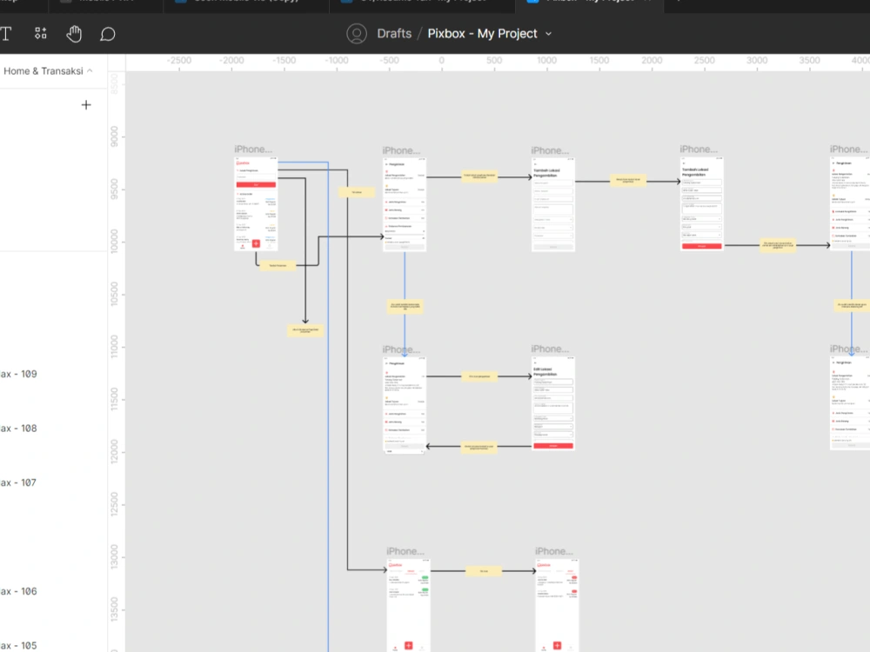Select the layer ending in 105
The height and width of the screenshot is (652, 870).
(18, 646)
